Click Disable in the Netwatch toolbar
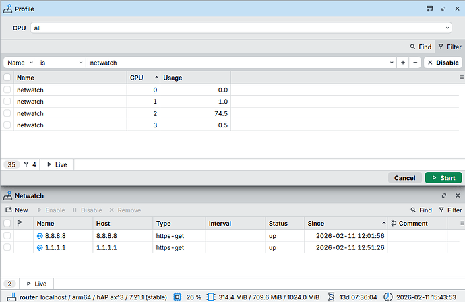The image size is (465, 302). (x=87, y=210)
